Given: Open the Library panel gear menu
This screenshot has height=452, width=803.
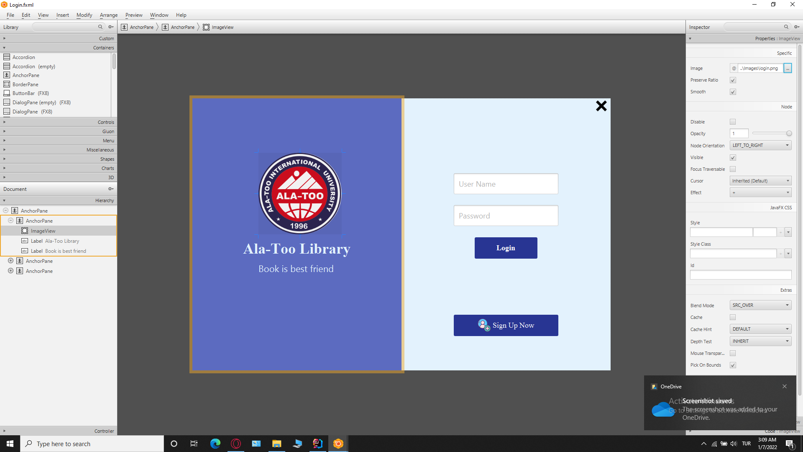Looking at the screenshot, I should [111, 27].
